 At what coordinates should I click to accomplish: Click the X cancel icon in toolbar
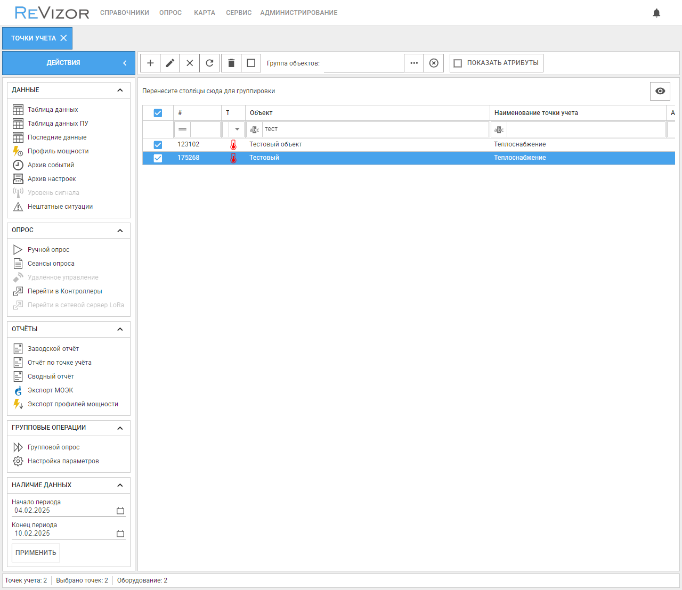pos(190,63)
